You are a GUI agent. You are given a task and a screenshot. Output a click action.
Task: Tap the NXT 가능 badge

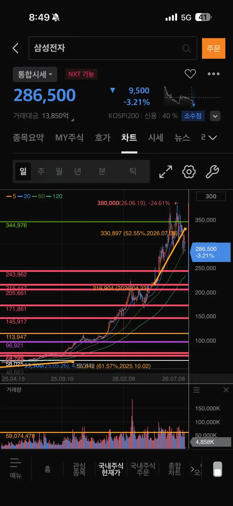click(x=81, y=74)
